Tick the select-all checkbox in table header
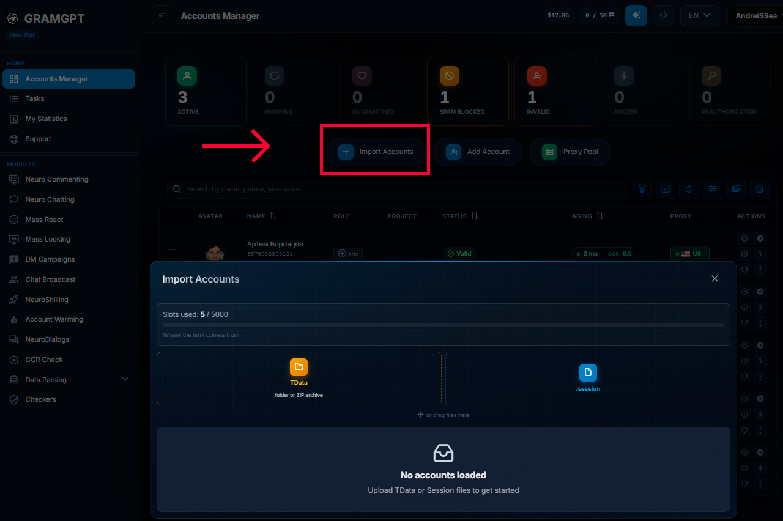The height and width of the screenshot is (521, 783). (173, 216)
